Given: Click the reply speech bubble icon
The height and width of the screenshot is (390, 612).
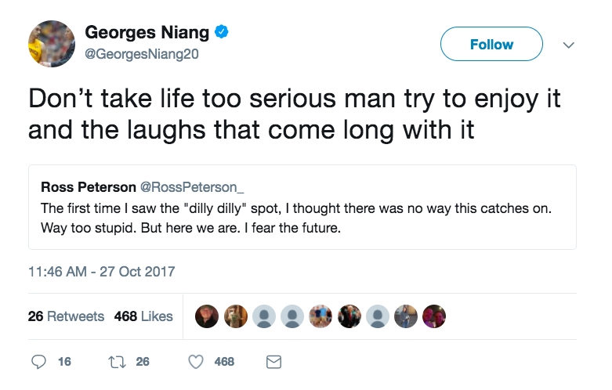Looking at the screenshot, I should [x=39, y=362].
